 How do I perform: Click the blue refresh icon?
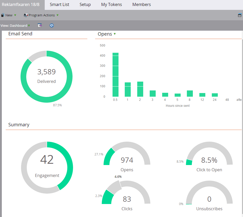(x=52, y=25)
